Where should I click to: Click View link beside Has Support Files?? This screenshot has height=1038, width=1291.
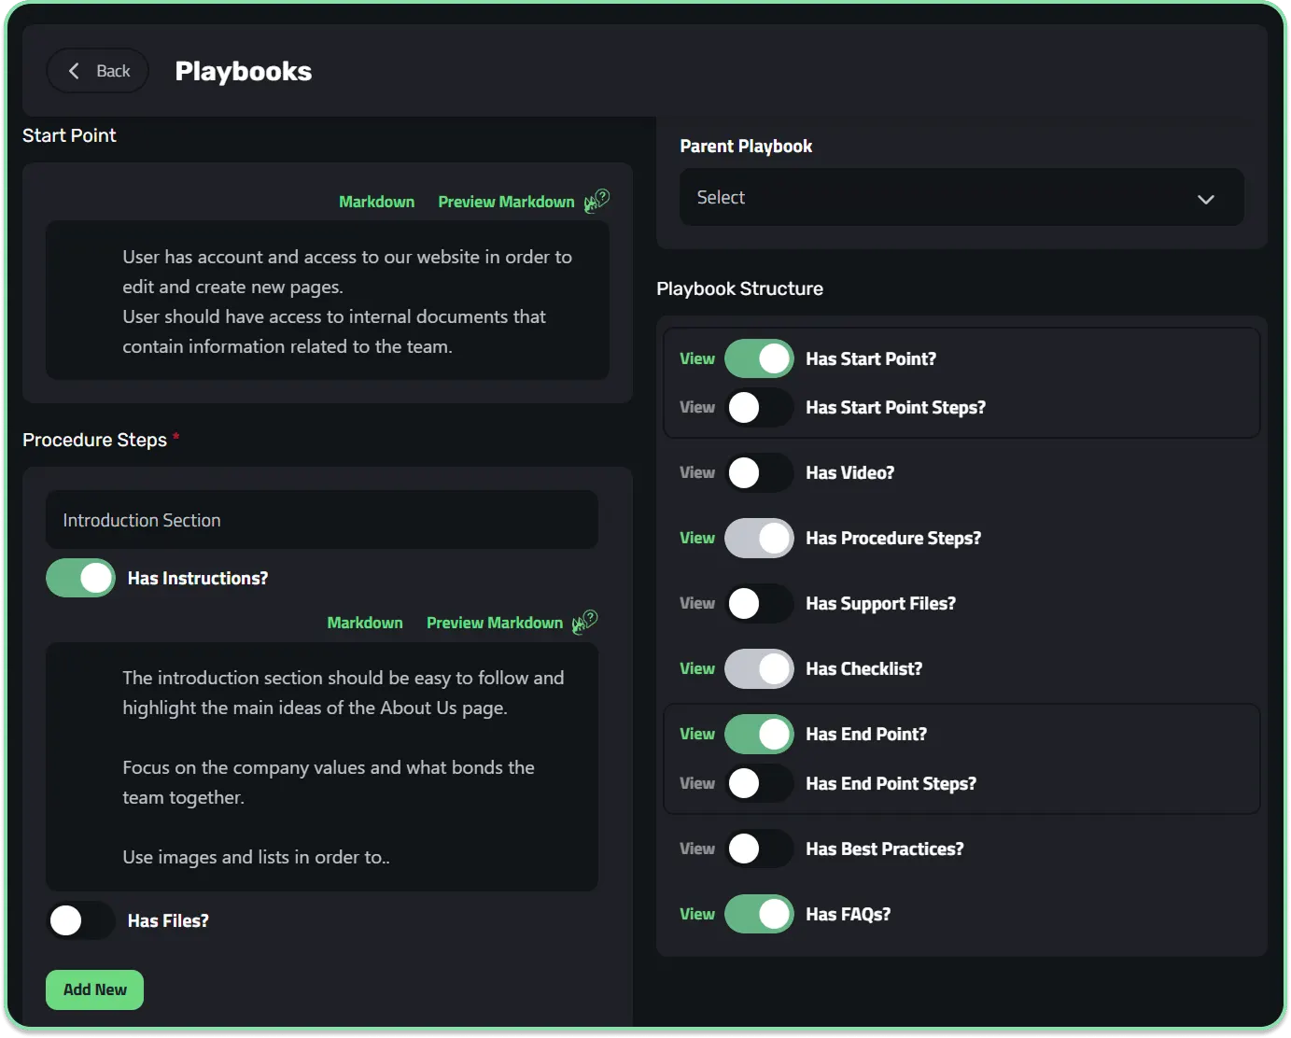[x=697, y=603]
